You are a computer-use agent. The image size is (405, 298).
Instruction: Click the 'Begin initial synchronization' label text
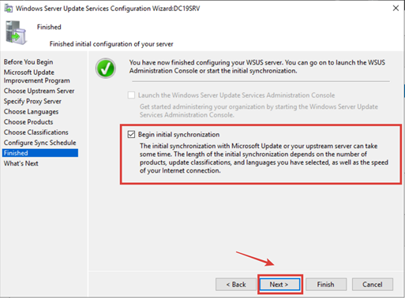click(178, 135)
